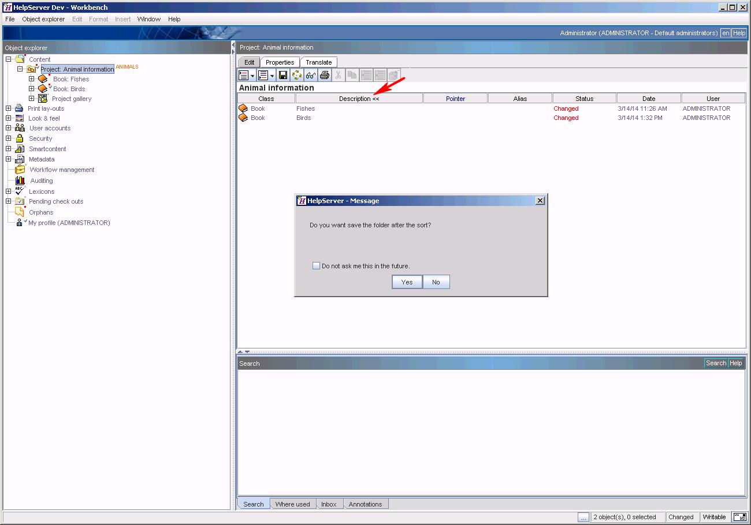This screenshot has height=525, width=751.
Task: Collapse the Content tree node
Action: (9, 59)
